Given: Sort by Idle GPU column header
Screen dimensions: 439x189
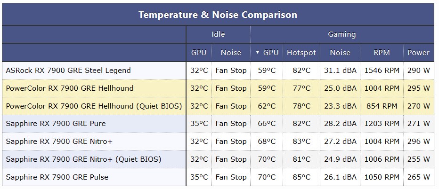Looking at the screenshot, I should [x=199, y=53].
